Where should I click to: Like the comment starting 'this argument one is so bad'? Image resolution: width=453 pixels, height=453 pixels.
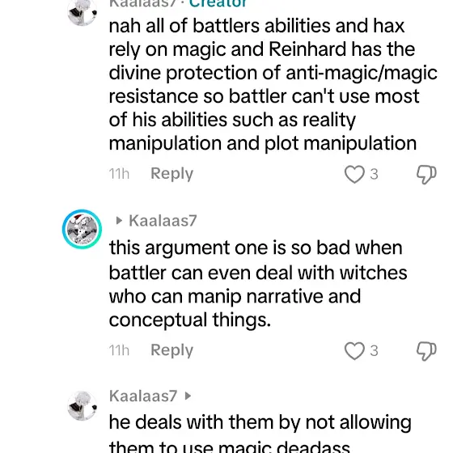354,351
